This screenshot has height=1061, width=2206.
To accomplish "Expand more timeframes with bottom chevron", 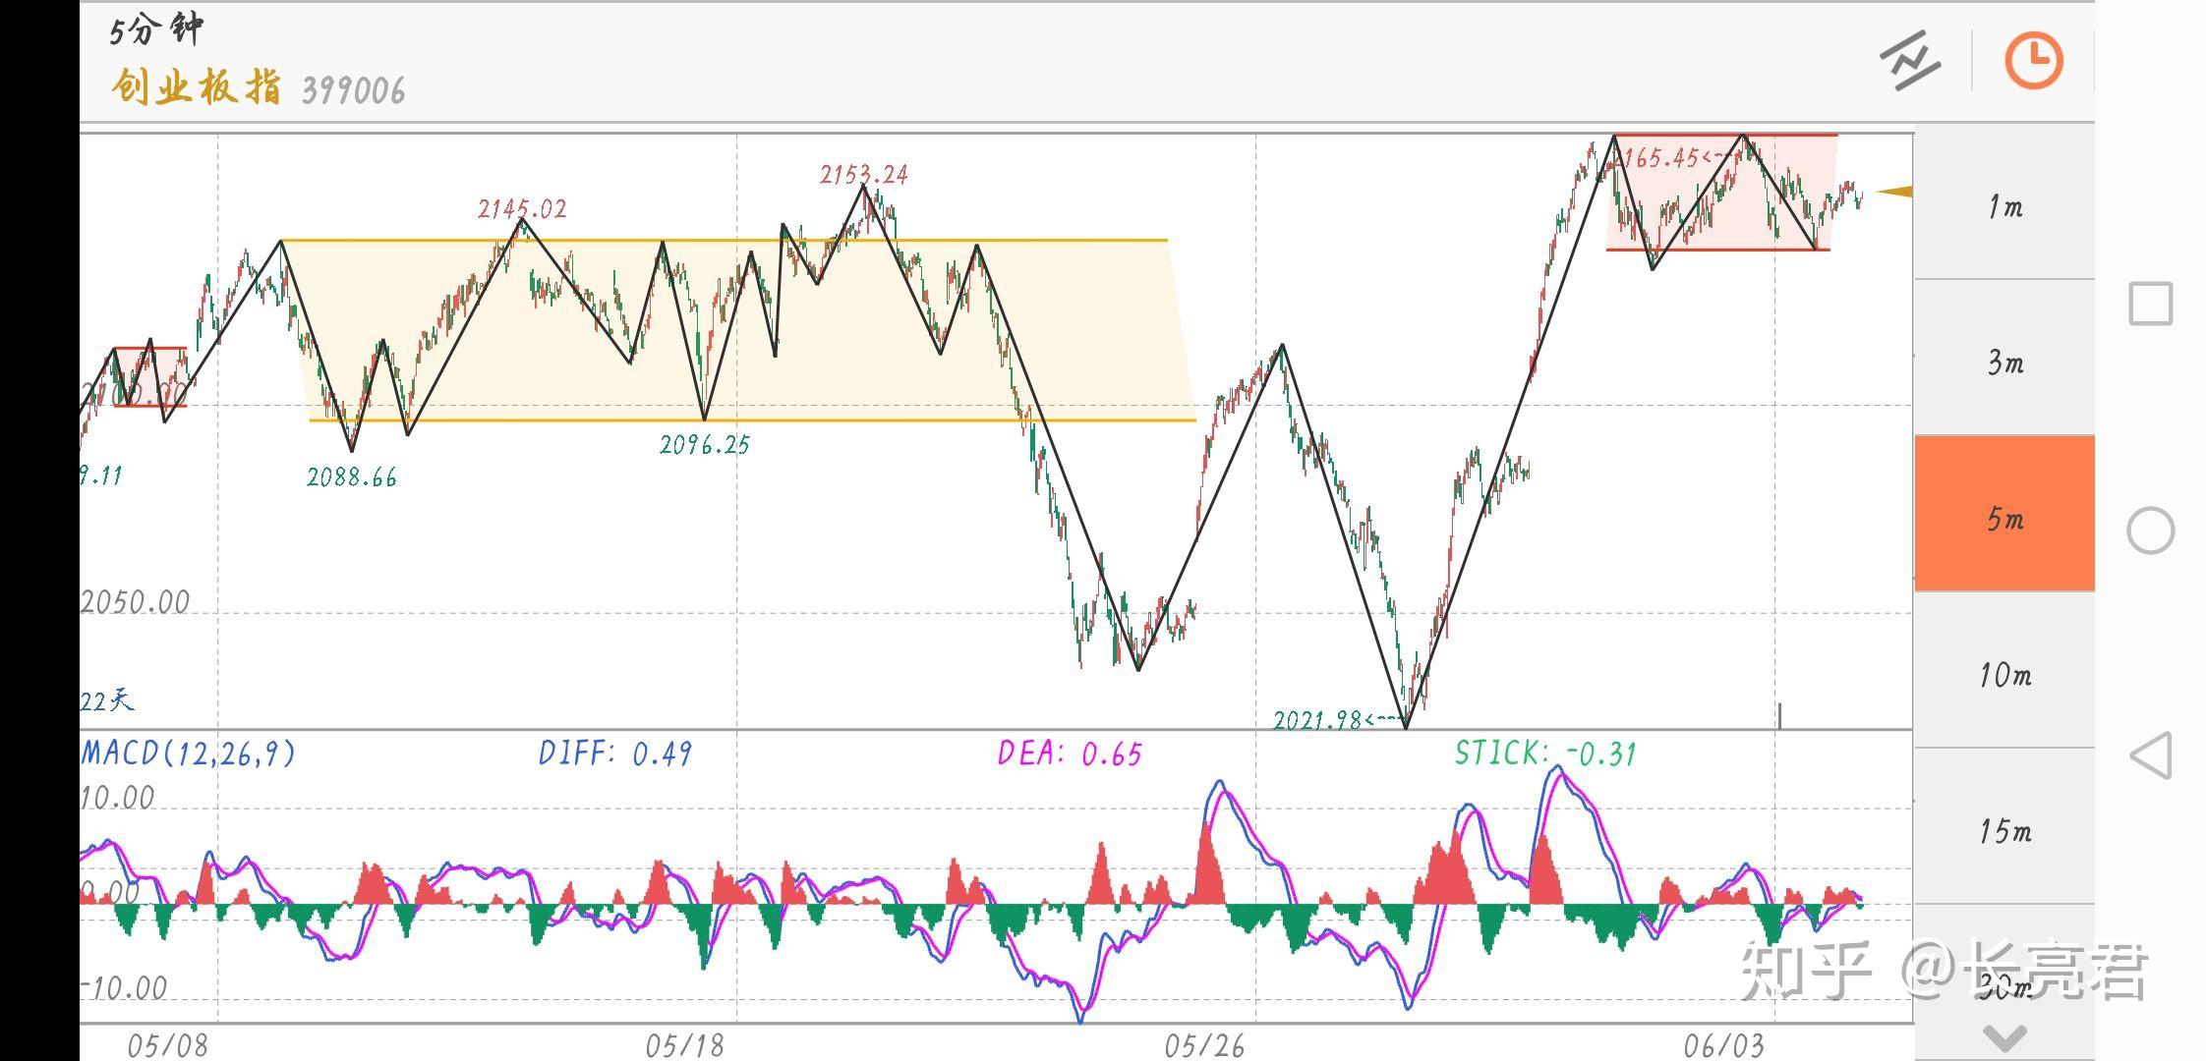I will tap(2004, 1037).
